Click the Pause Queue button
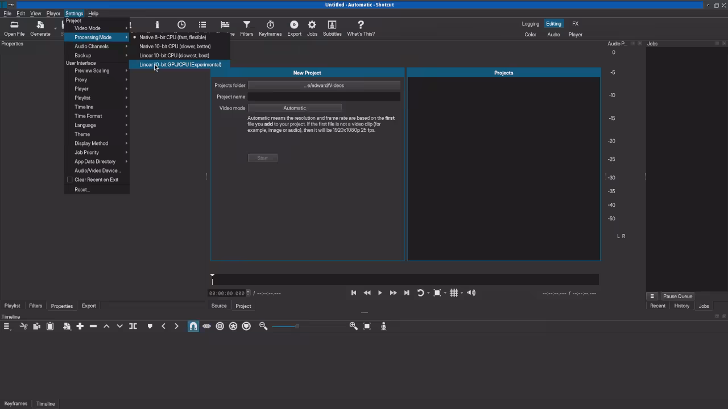 pos(677,297)
